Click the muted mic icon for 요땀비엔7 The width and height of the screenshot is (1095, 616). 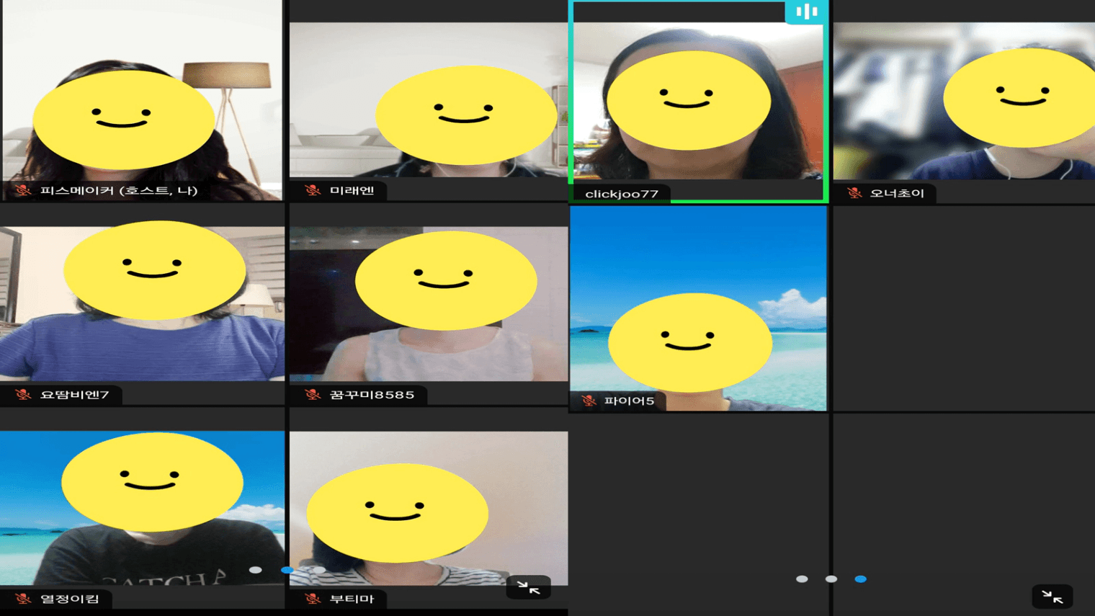[x=23, y=395]
